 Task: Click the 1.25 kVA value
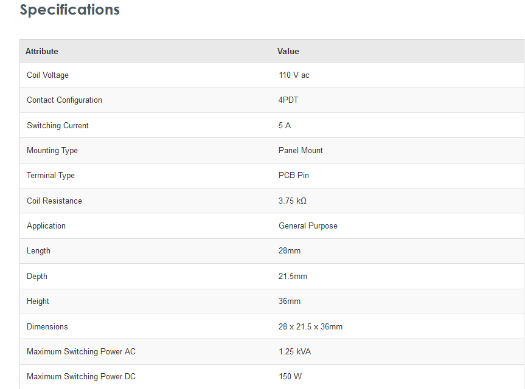click(x=295, y=352)
